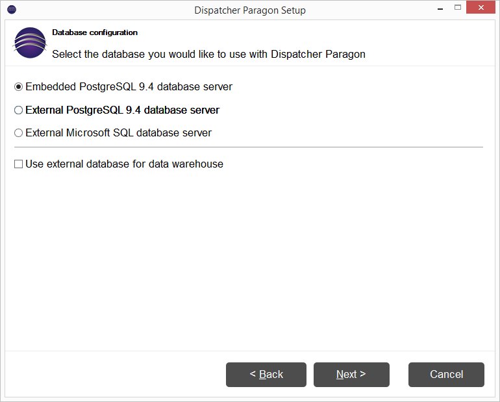Close the setup window with X
Viewport: 500px width, 402px height.
coord(481,7)
